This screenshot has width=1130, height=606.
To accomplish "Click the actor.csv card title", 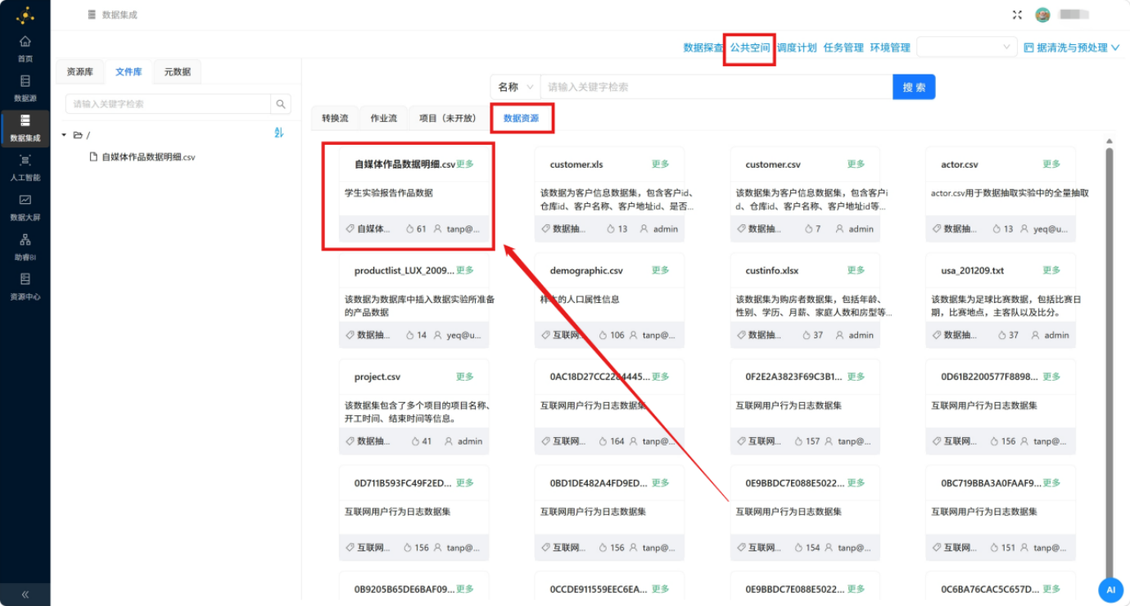I will [960, 165].
